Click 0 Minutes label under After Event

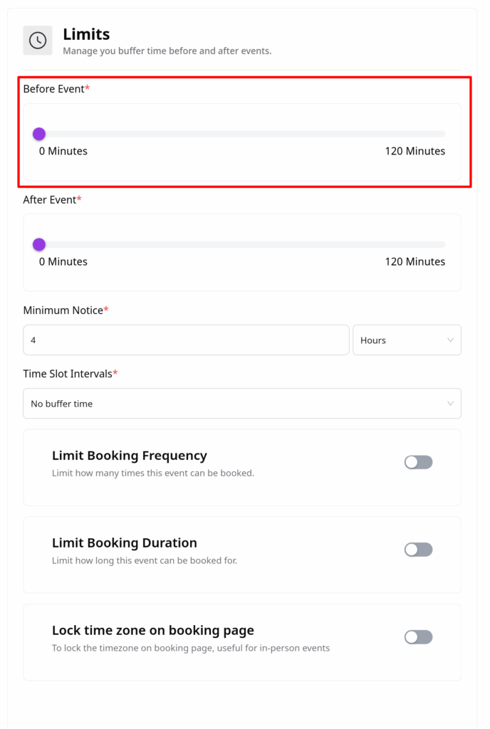[63, 261]
